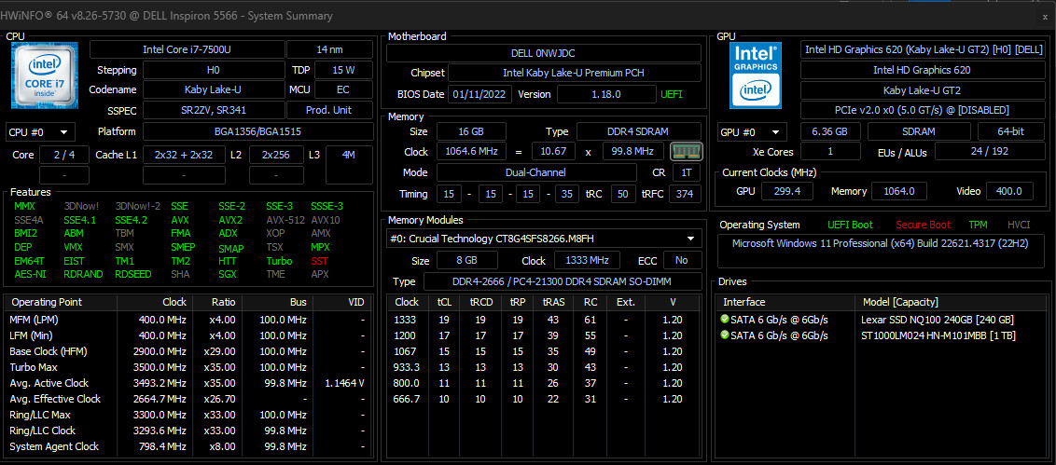Click the DELL 0NWJDC motherboard field
Viewport: 1056px width, 465px height.
point(544,53)
